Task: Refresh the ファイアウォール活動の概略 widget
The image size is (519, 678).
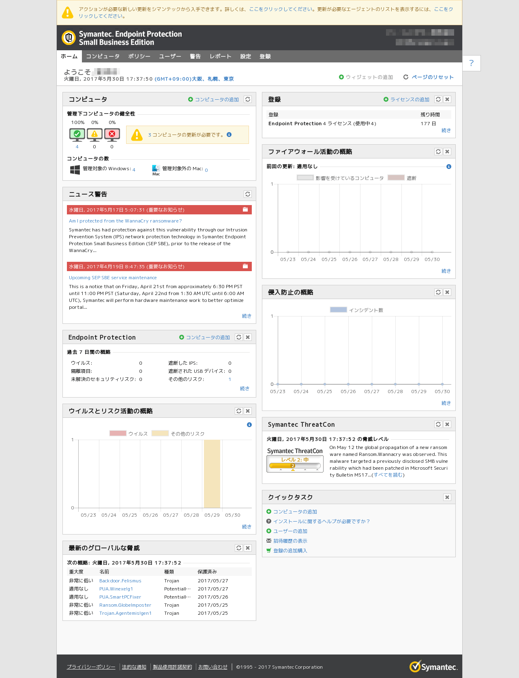Action: point(438,152)
